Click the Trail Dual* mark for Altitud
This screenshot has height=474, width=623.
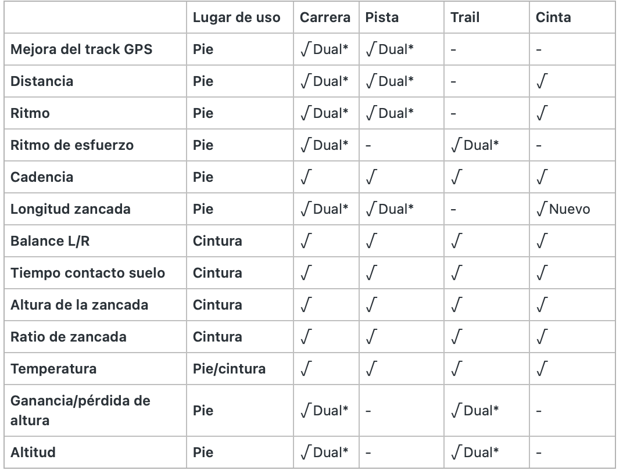pyautogui.click(x=475, y=452)
